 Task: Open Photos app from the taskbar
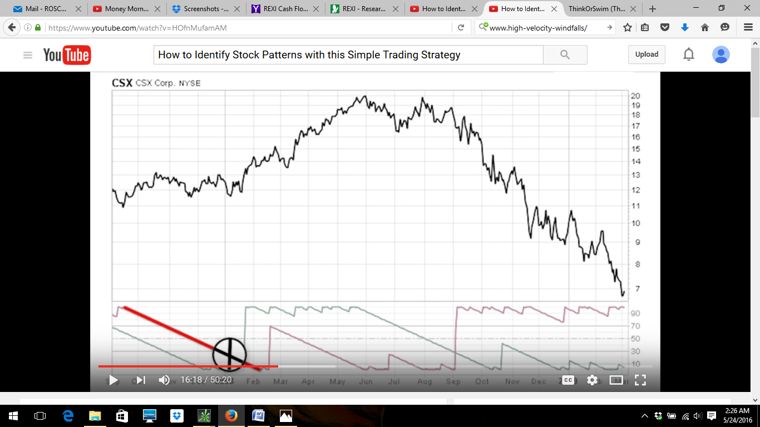(x=285, y=416)
